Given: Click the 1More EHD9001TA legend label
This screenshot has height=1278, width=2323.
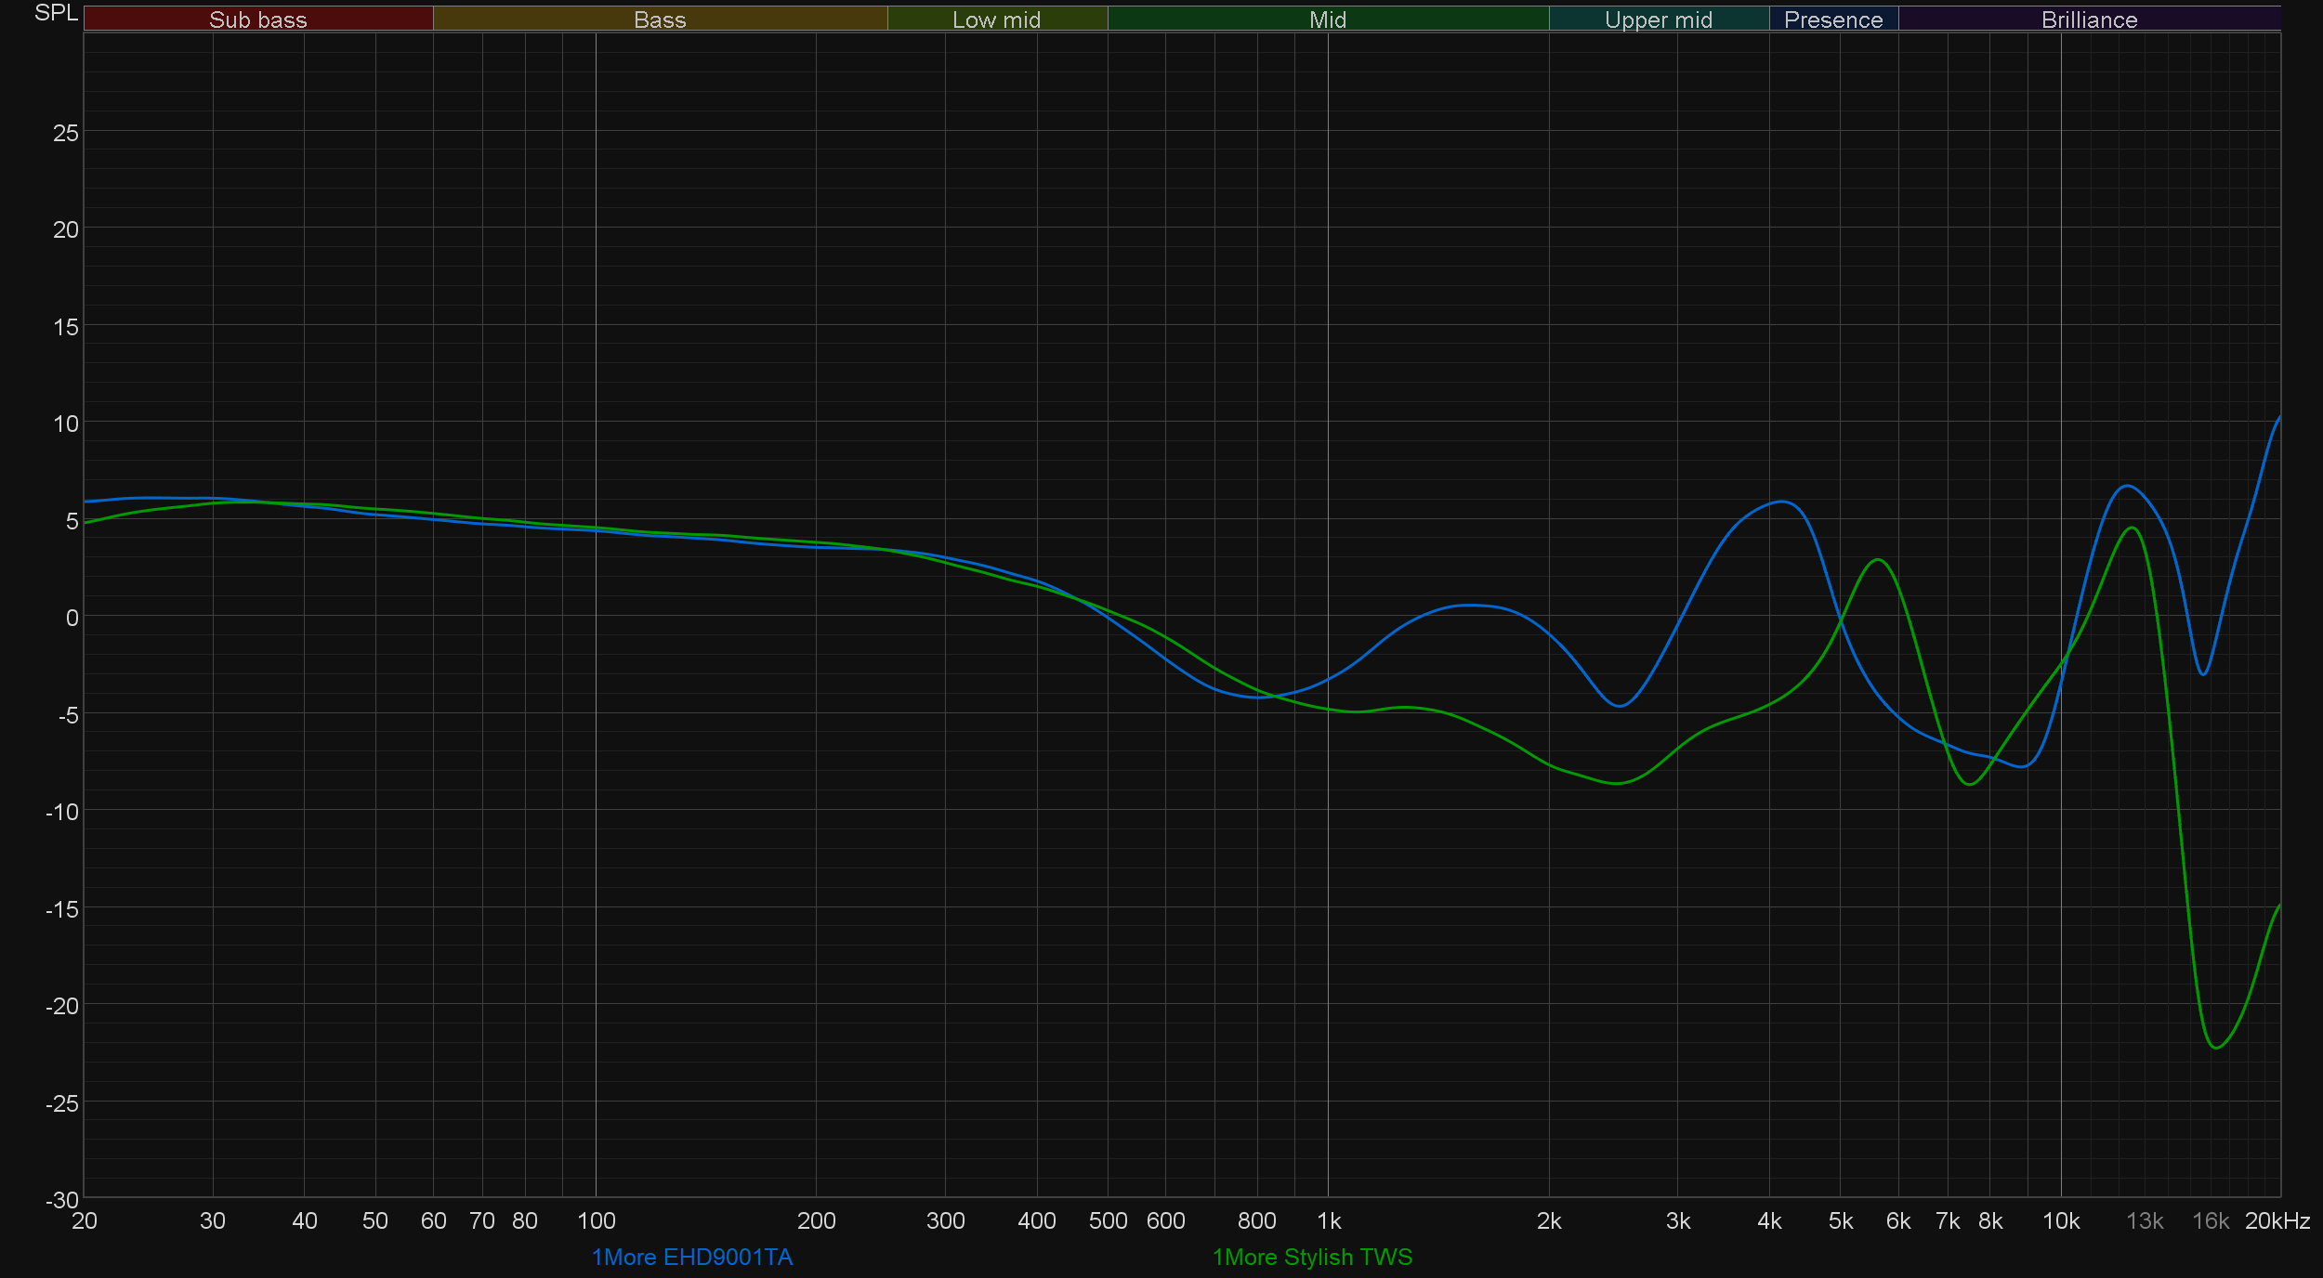Looking at the screenshot, I should 691,1257.
